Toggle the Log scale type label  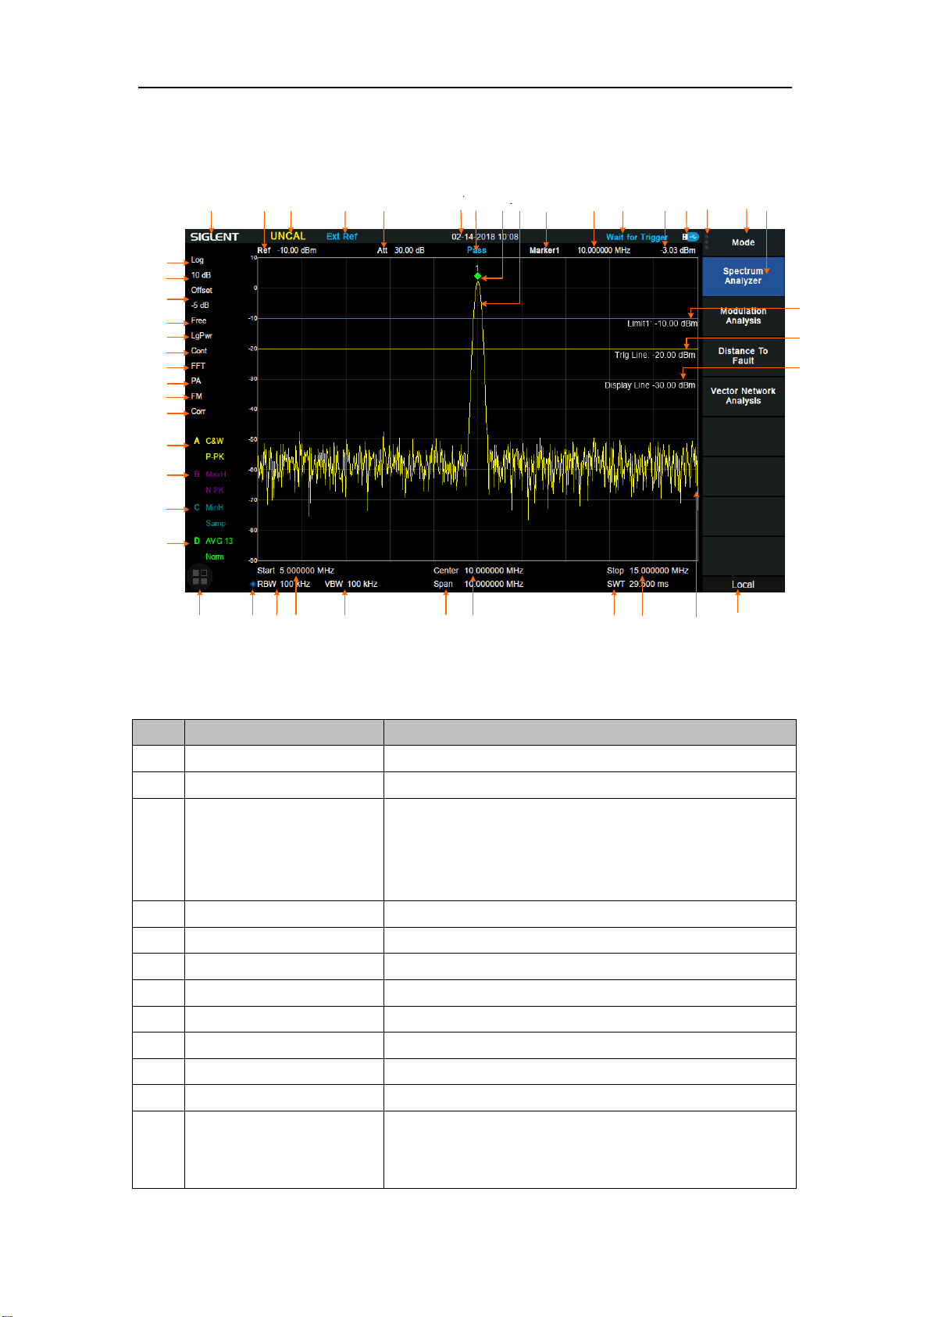point(198,260)
